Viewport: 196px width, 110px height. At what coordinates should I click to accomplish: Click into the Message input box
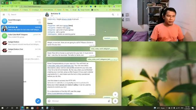[79, 101]
